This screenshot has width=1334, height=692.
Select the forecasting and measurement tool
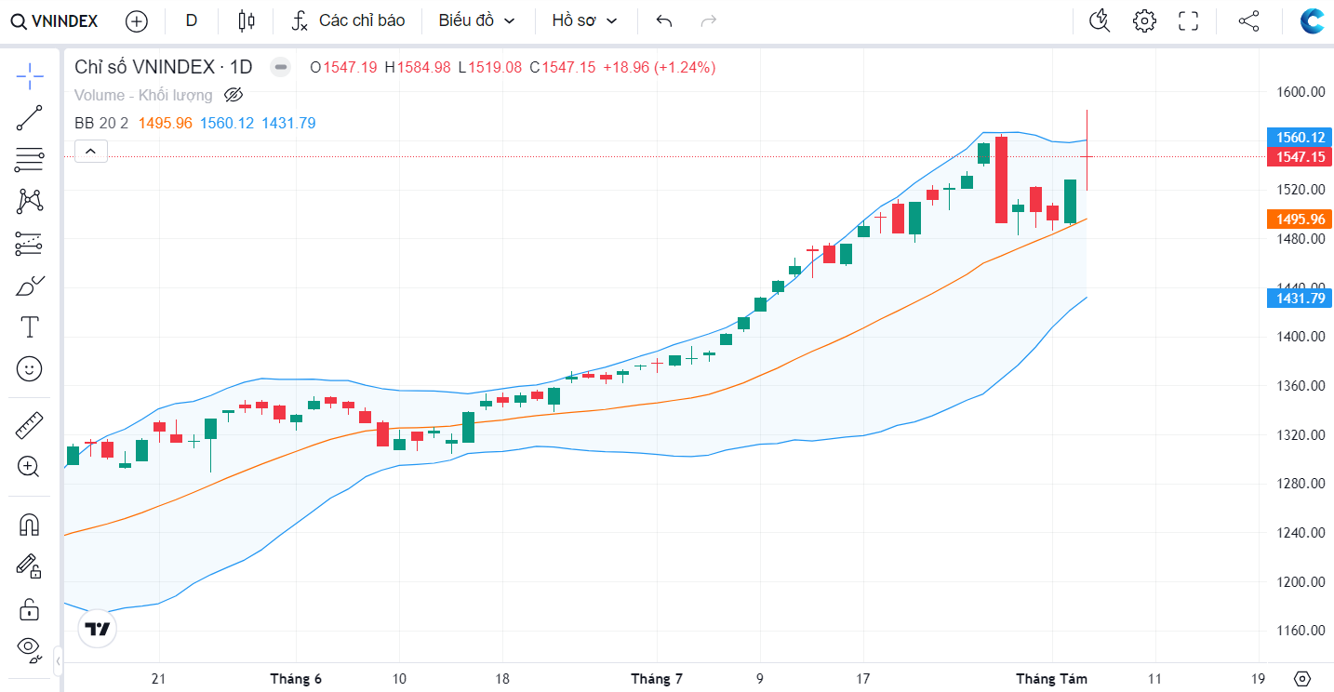(30, 244)
